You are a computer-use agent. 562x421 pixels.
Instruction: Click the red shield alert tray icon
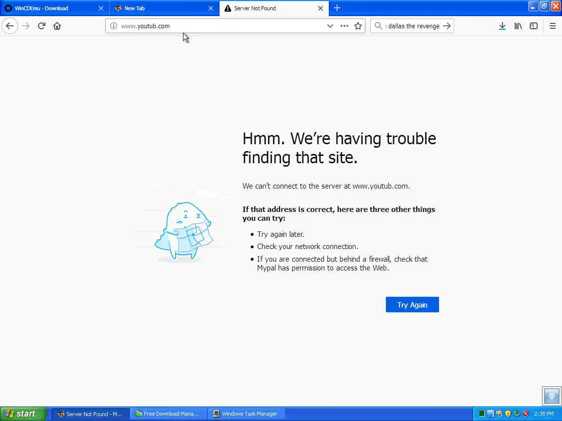pyautogui.click(x=525, y=414)
